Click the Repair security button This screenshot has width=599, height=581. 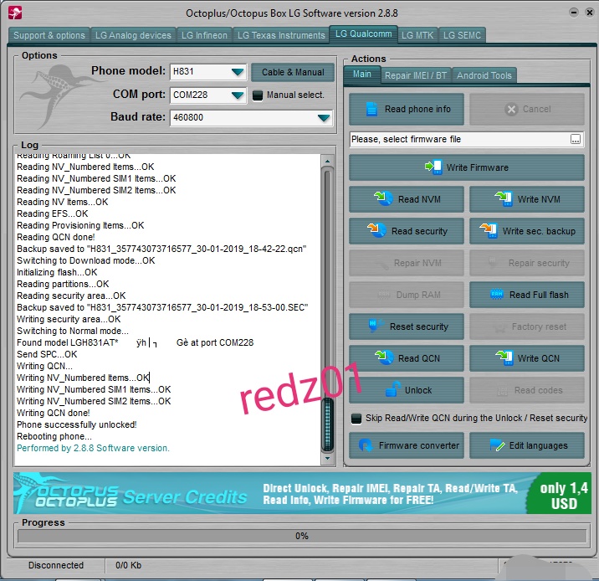pos(527,263)
